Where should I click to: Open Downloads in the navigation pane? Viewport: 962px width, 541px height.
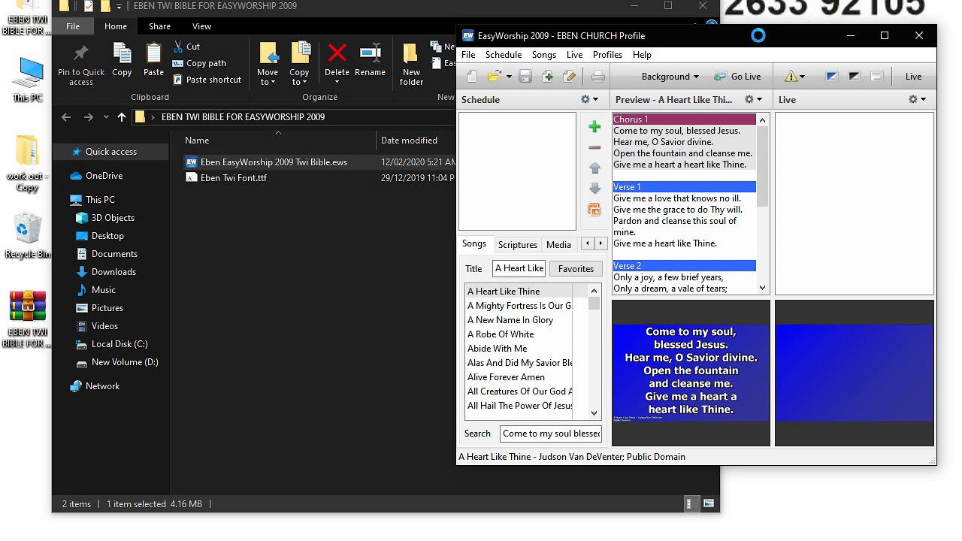pos(113,272)
